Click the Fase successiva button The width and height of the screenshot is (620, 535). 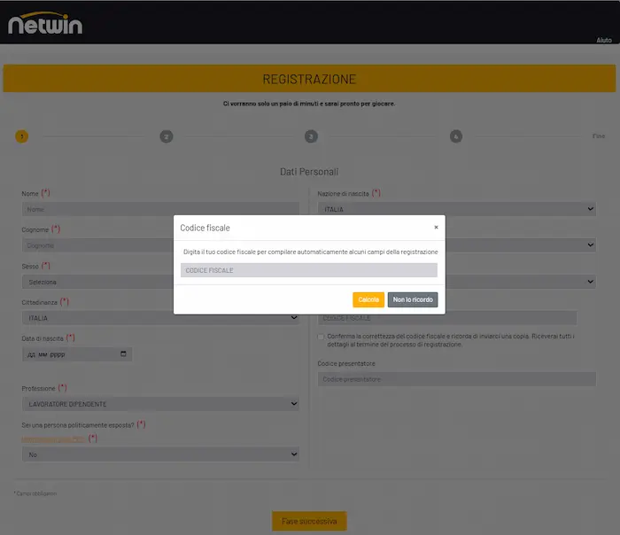(309, 521)
